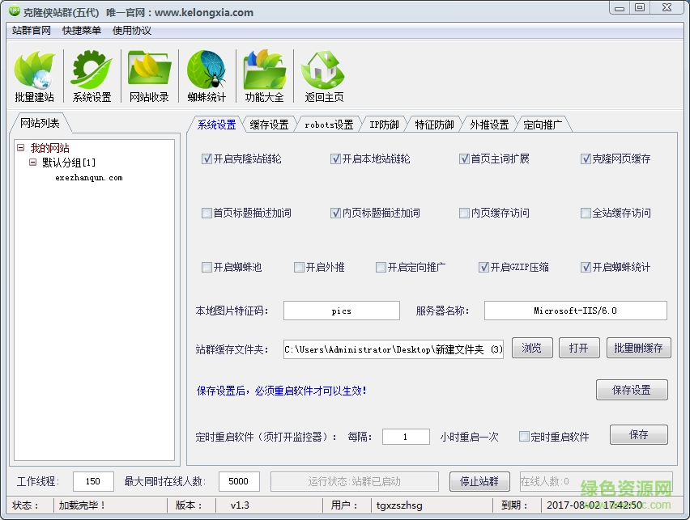Select 返回主页 in the toolbar
Screen dimensions: 690x520
pos(321,74)
